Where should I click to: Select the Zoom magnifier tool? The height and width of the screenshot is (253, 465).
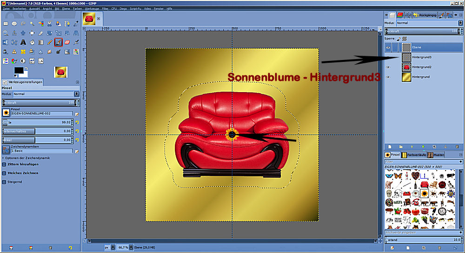[x=6, y=33]
